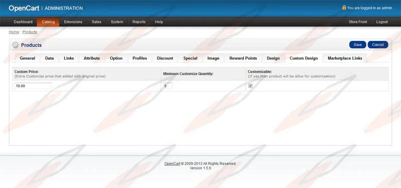Cancel editing the product
401x188 pixels.
pos(378,44)
